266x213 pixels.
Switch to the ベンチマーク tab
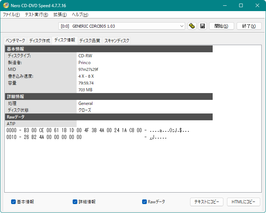(x=15, y=41)
